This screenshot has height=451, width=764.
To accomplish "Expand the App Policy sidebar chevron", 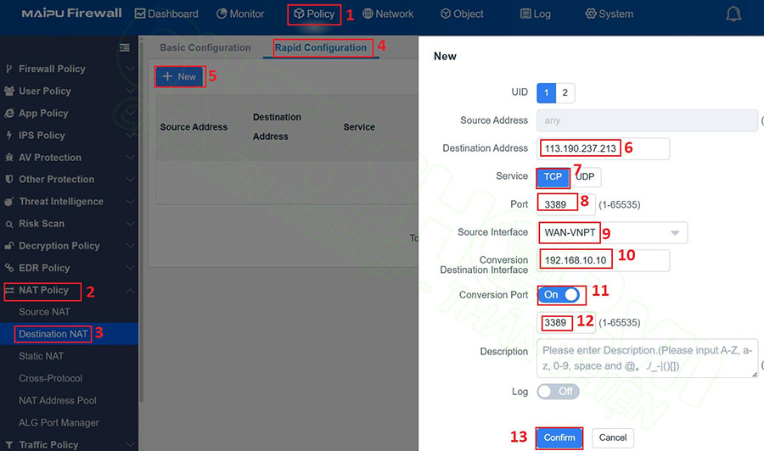I will (130, 114).
